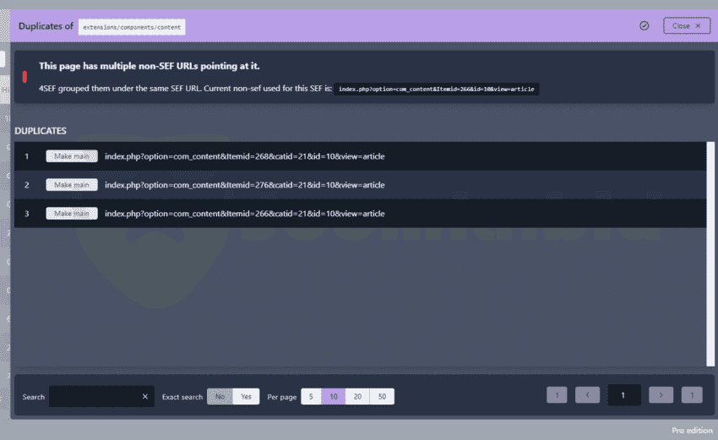718x440 pixels.
Task: Make Itemid=266 duplicate URL the main
Action: 72,214
